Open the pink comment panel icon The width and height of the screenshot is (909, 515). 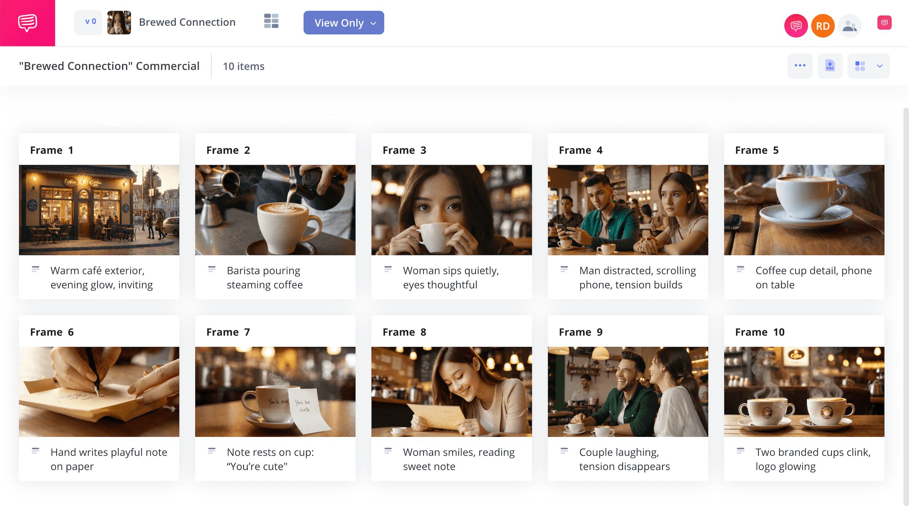point(884,23)
